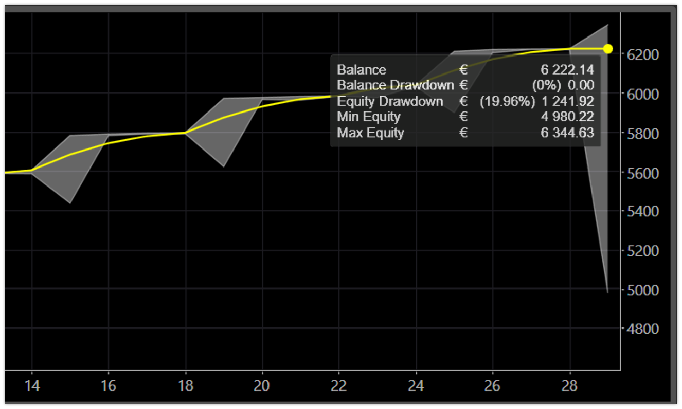Image resolution: width=682 pixels, height=409 pixels.
Task: Click the Balance Drawdown label in tooltip
Action: 396,85
